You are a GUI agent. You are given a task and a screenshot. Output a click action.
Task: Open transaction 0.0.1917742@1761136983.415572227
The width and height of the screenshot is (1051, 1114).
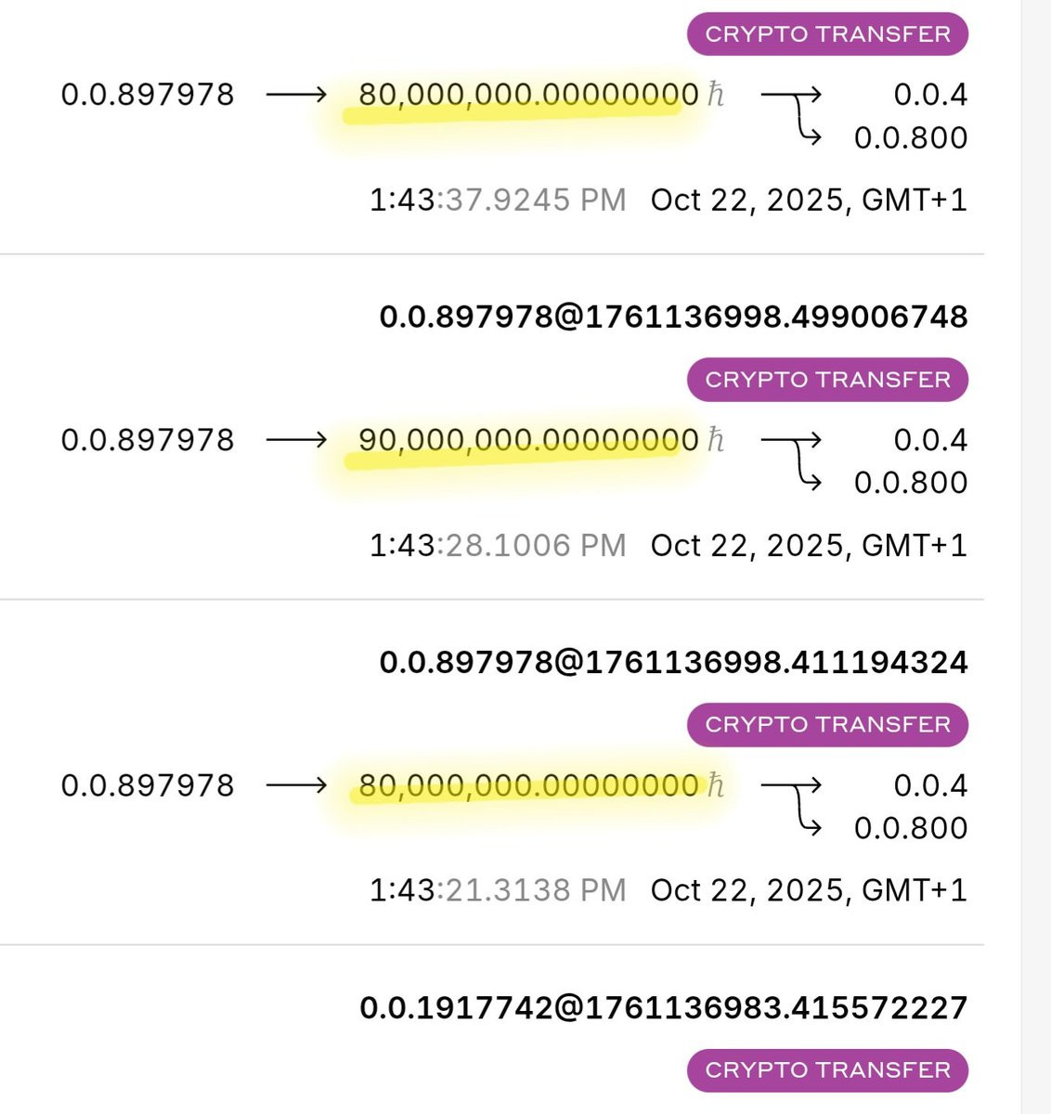point(664,1007)
